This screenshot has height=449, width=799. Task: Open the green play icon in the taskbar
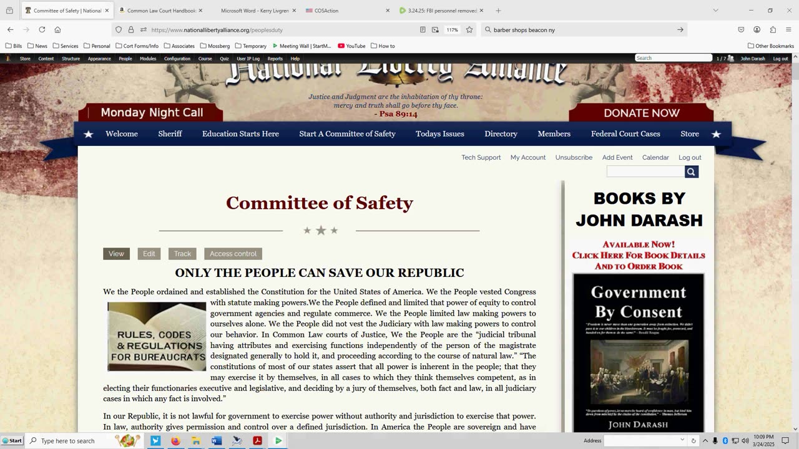[278, 441]
